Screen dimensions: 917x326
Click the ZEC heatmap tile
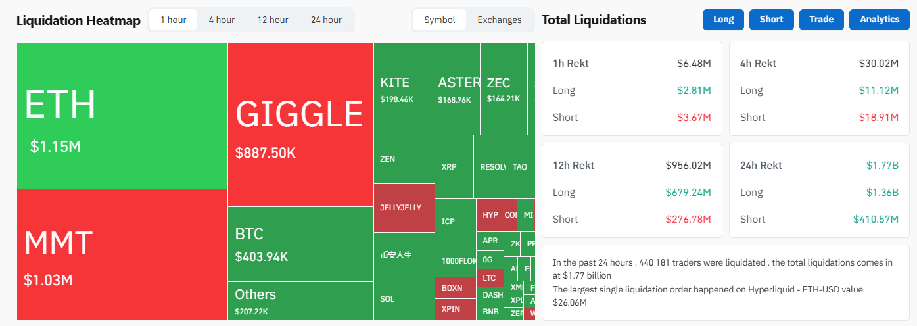pos(504,89)
